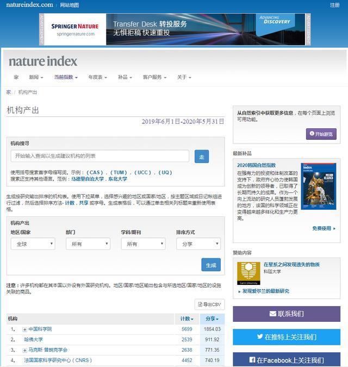Click the count value 4452
Screen dimensions: 348x367
187,360
